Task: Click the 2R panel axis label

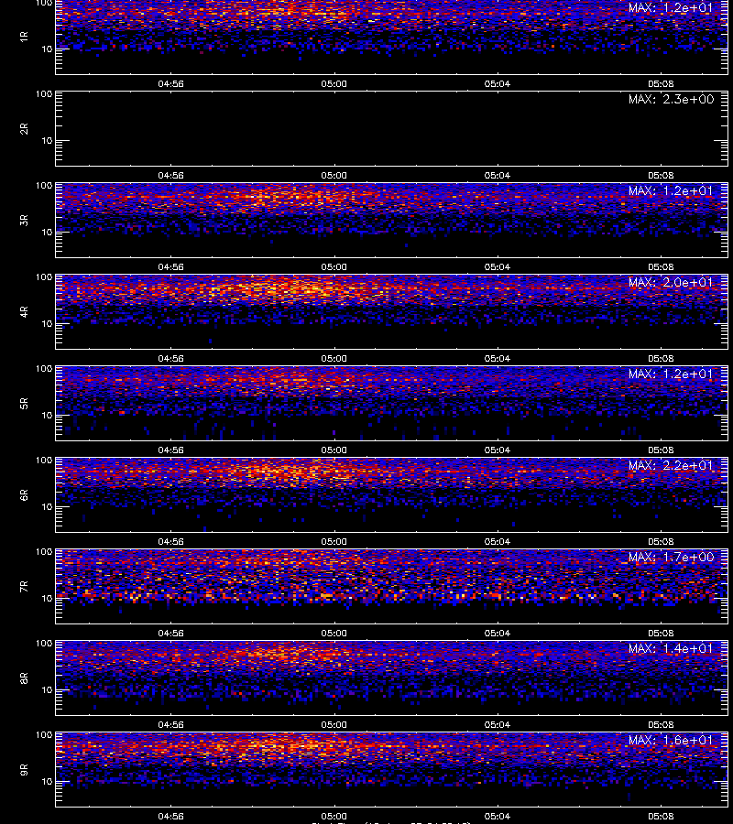Action: [24, 129]
